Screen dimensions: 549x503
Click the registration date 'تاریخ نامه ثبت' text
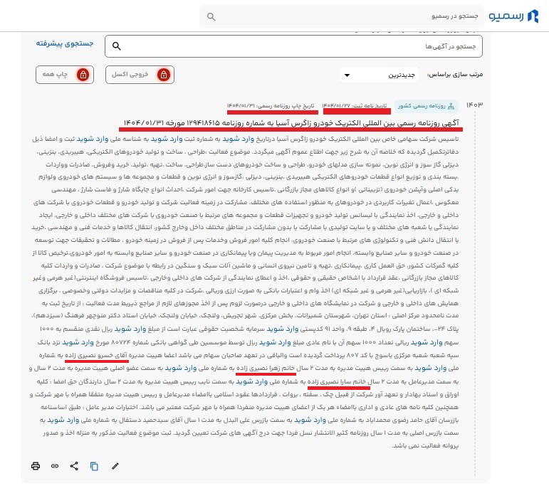pos(355,105)
